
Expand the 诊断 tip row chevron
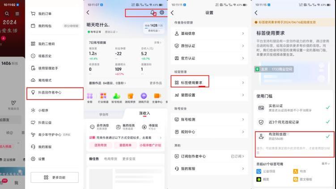tap(161, 137)
